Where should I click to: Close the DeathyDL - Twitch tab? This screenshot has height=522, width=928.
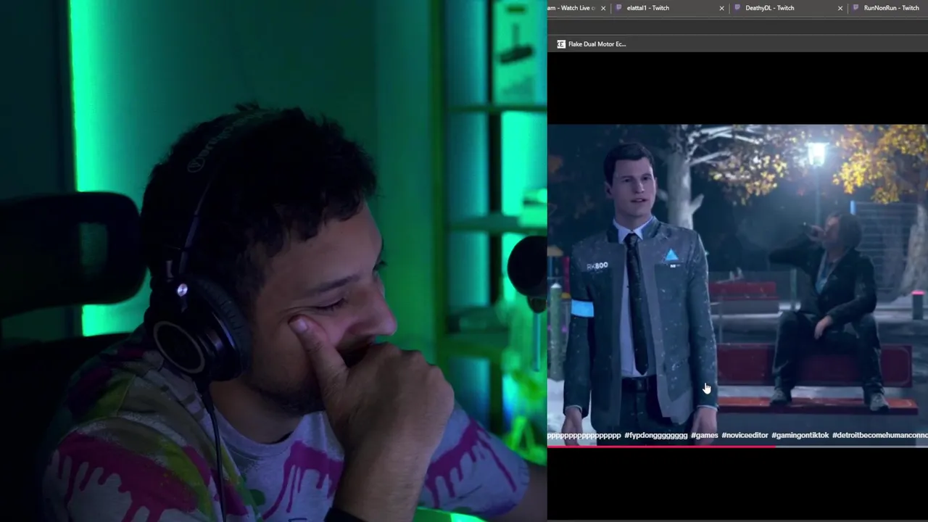click(840, 8)
